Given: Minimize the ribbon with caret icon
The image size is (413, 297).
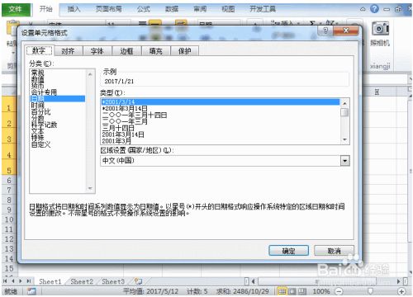Looking at the screenshot, I should tap(363, 9).
